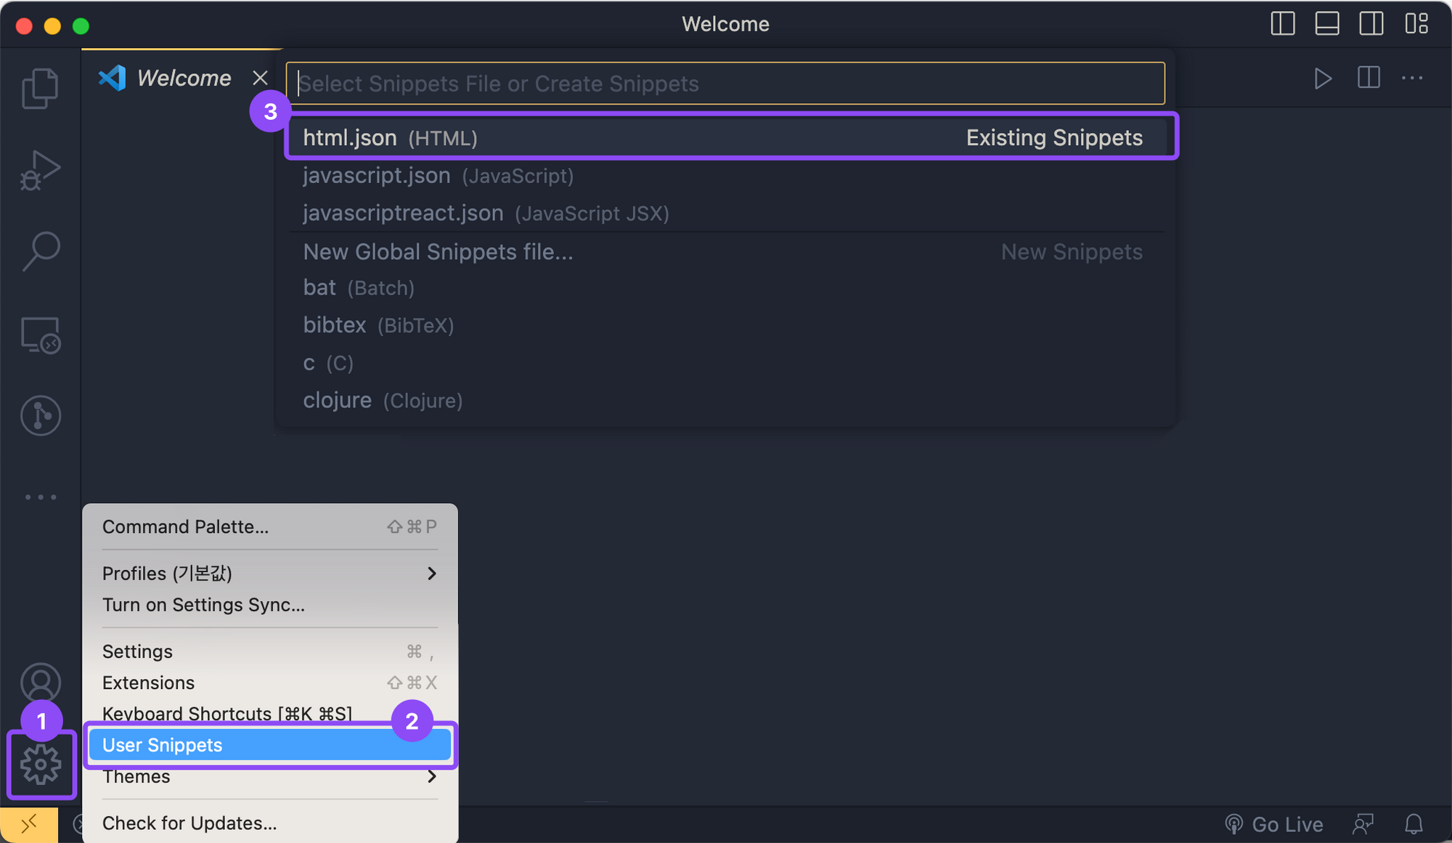Split the editor right
The height and width of the screenshot is (843, 1452).
1369,78
